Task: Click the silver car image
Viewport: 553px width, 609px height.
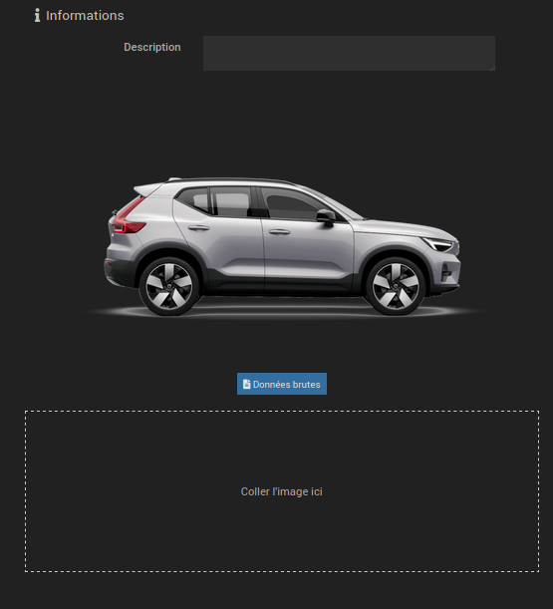Action: click(282, 246)
